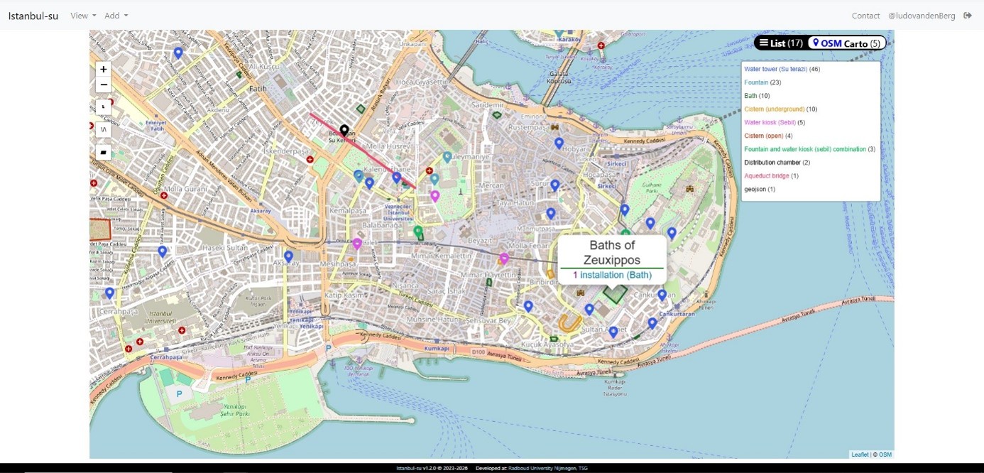Click green marker near Beyazıt university
The height and width of the screenshot is (473, 984).
(418, 231)
